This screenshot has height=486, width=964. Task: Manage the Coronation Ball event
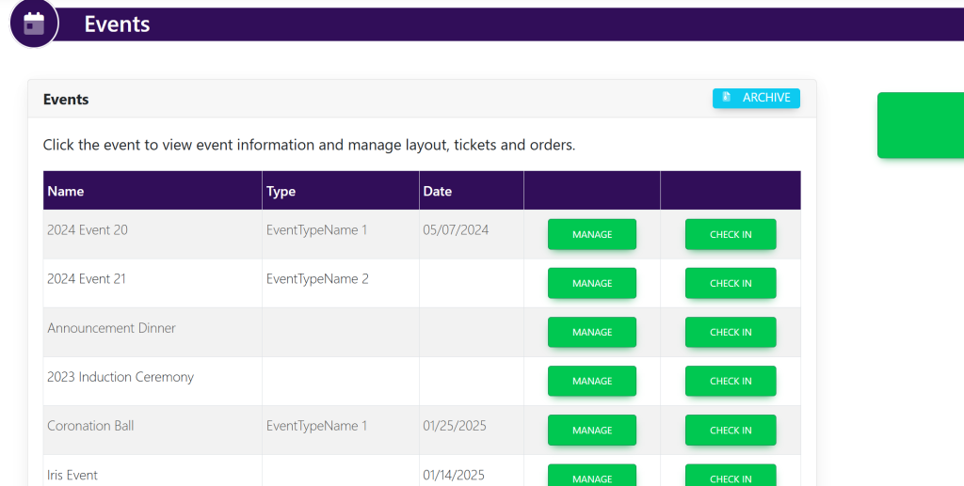pyautogui.click(x=591, y=430)
